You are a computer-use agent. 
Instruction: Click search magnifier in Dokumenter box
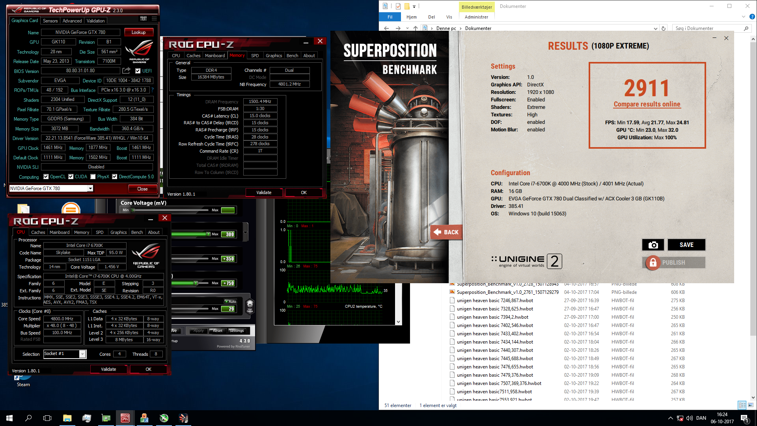[x=746, y=28]
